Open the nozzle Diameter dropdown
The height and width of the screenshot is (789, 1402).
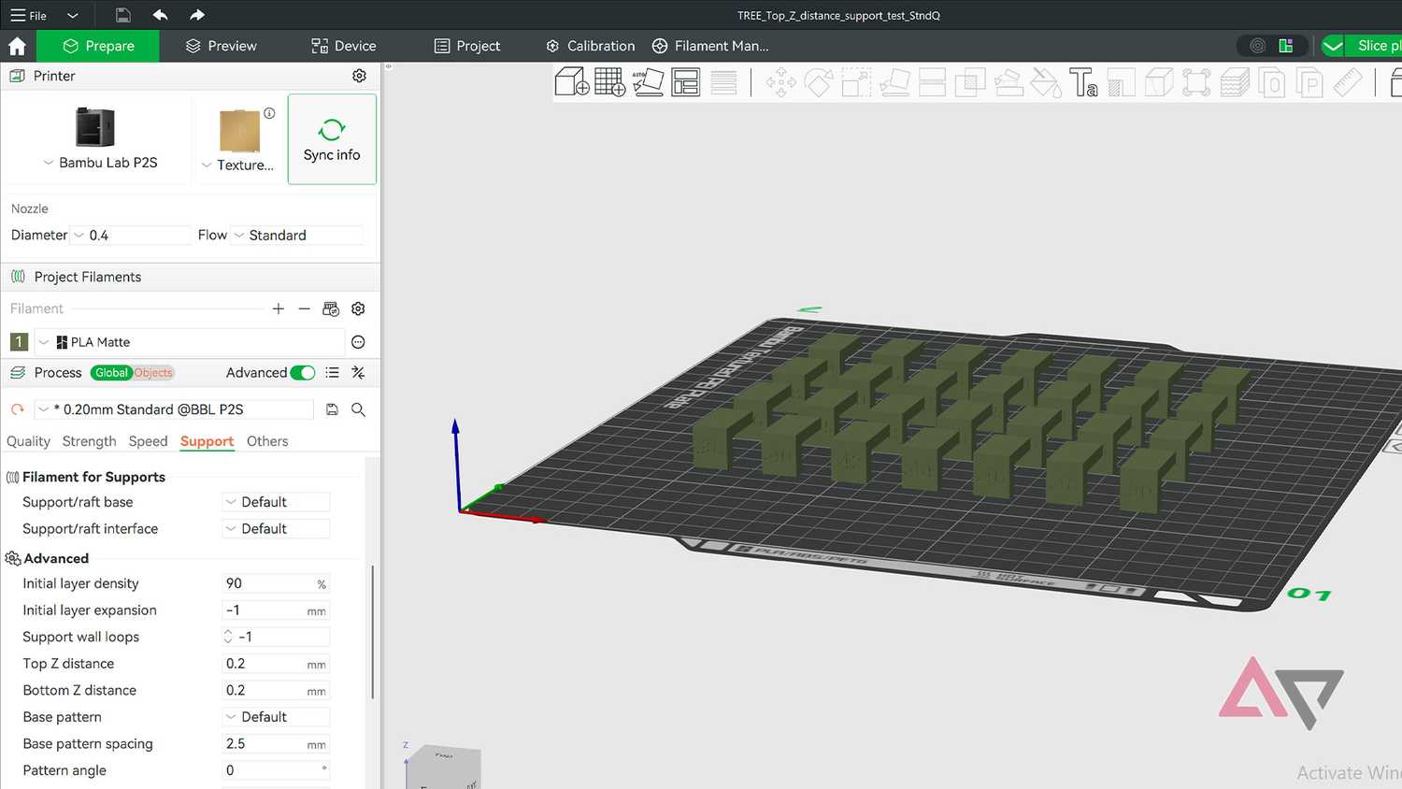coord(131,235)
